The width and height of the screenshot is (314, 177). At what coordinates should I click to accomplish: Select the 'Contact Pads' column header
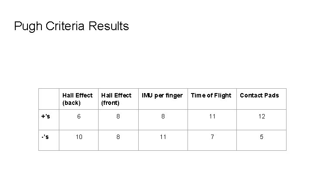pos(259,95)
